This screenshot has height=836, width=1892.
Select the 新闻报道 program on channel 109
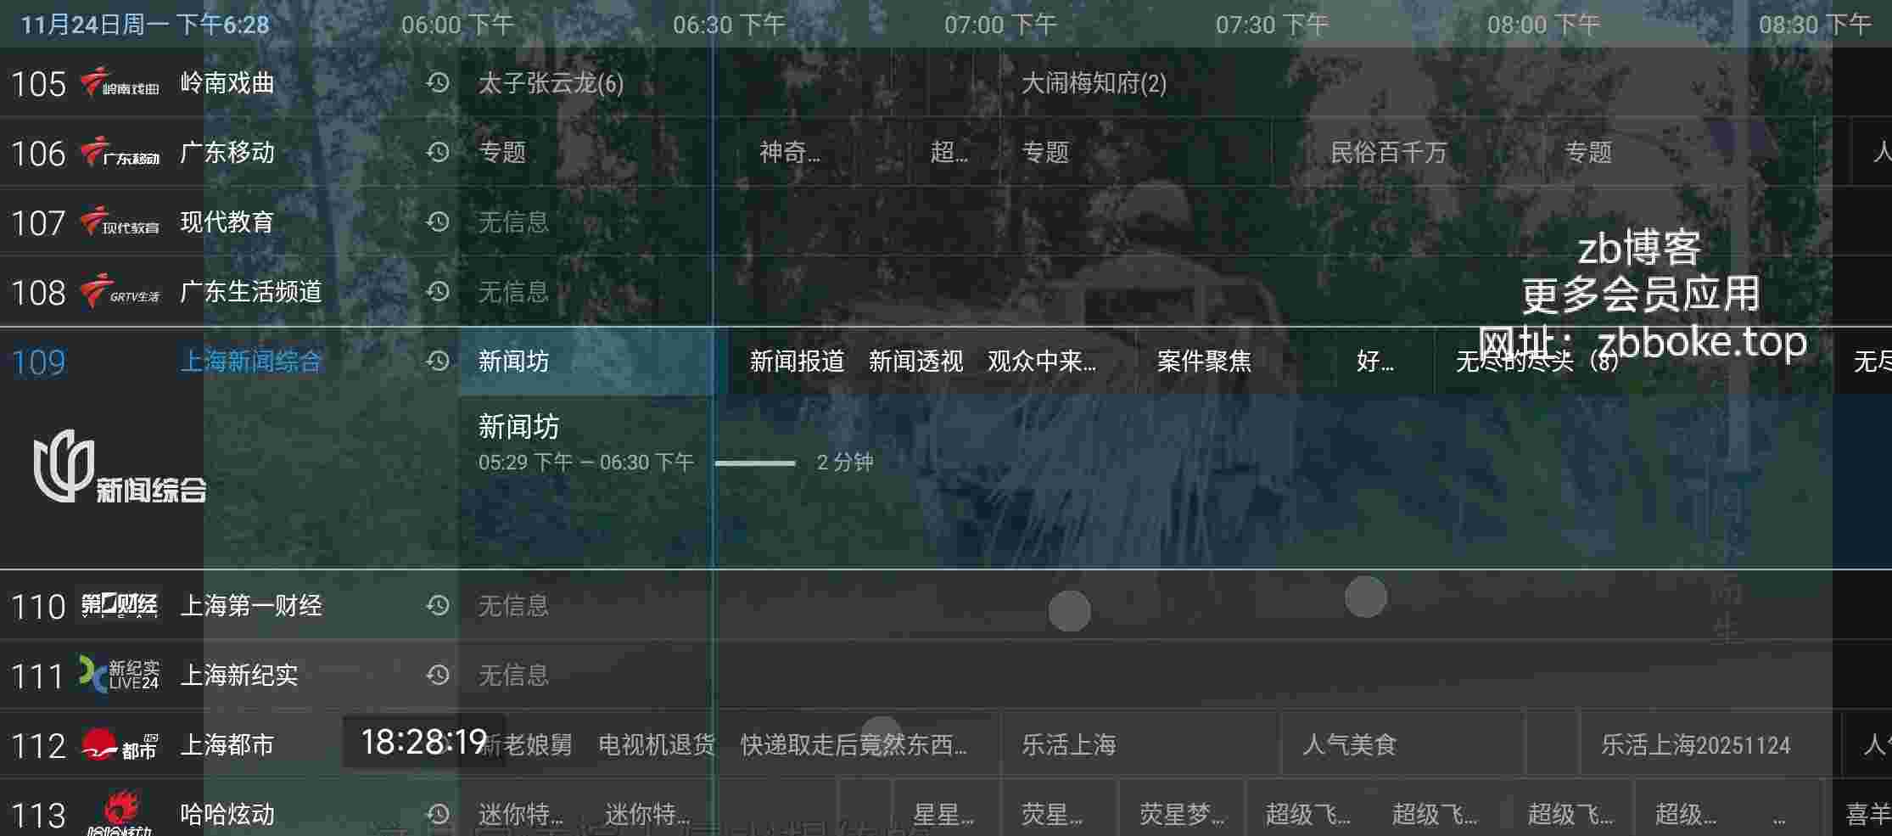point(796,362)
